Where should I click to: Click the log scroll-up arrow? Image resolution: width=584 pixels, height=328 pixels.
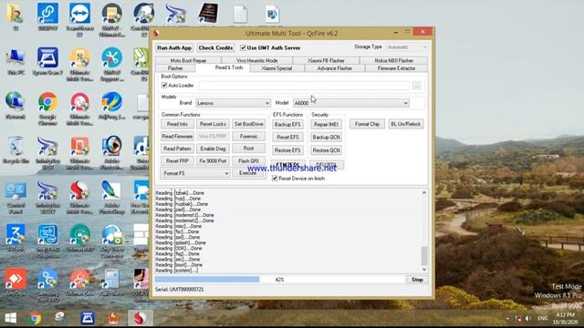(x=423, y=192)
